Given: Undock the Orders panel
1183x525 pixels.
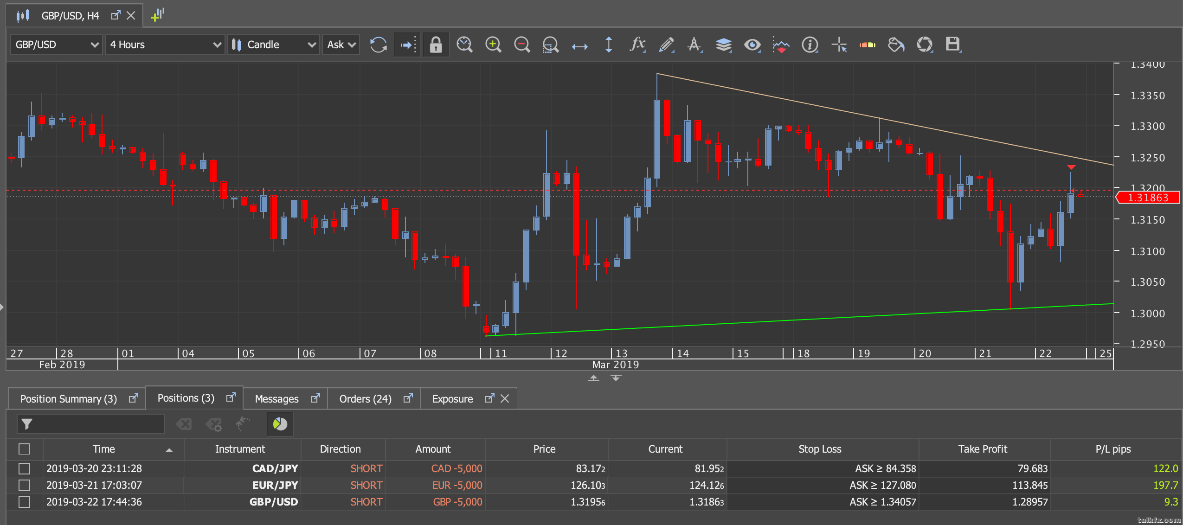Looking at the screenshot, I should point(408,398).
